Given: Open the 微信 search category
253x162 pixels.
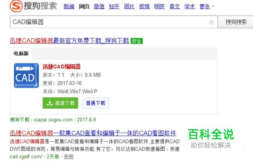Looking at the screenshot, I should (99, 7).
